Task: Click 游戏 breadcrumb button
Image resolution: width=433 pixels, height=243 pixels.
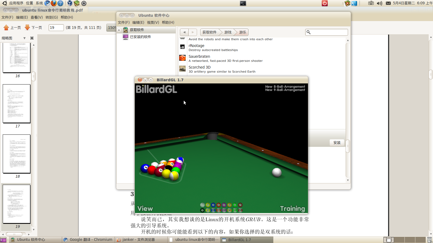Action: point(228,32)
